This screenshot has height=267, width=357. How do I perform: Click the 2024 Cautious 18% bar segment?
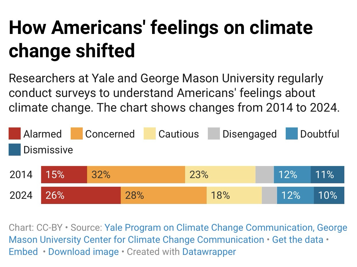[x=234, y=195]
